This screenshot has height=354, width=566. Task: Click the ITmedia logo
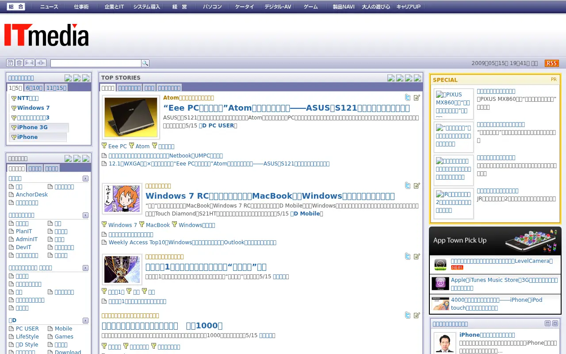click(46, 35)
